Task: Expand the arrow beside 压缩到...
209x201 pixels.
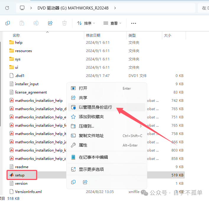Action: pos(141,126)
